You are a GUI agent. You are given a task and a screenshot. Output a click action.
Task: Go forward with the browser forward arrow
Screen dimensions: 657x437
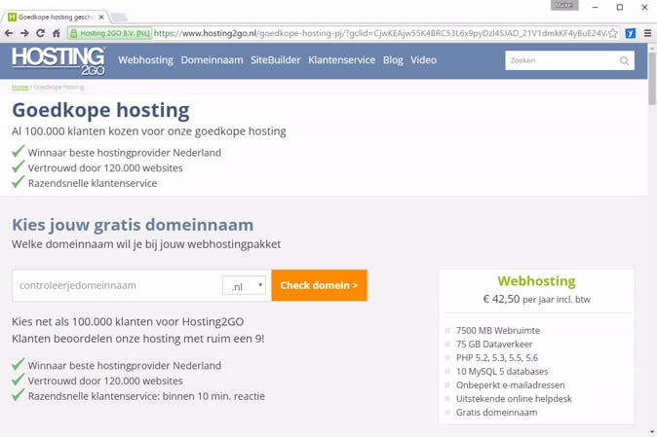pos(24,33)
